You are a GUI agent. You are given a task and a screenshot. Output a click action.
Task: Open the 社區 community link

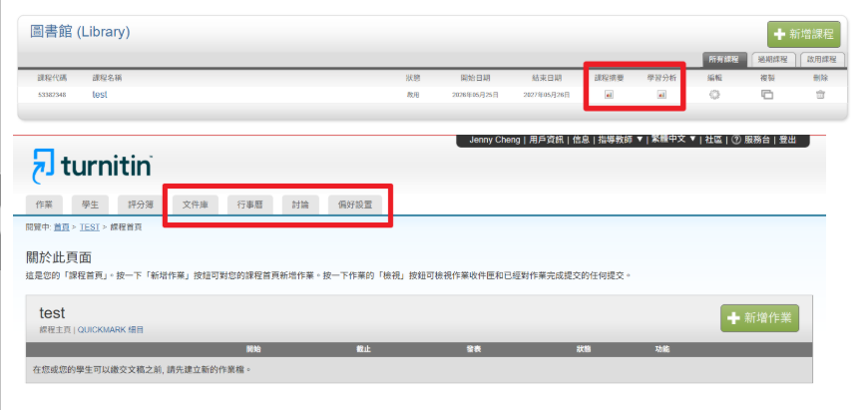point(713,140)
